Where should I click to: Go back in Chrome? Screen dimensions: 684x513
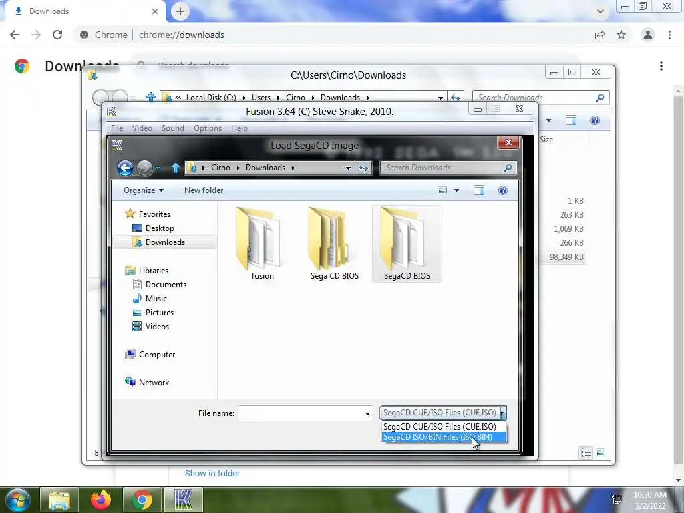15,35
